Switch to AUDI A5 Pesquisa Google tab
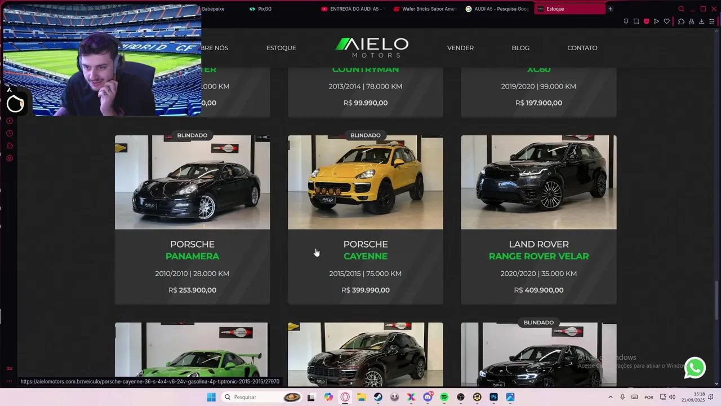Screen dimensions: 721x406 tap(497, 8)
